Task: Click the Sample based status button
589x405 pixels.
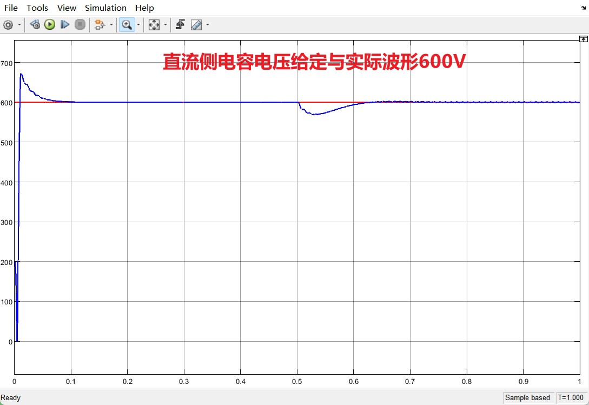Action: pos(528,397)
